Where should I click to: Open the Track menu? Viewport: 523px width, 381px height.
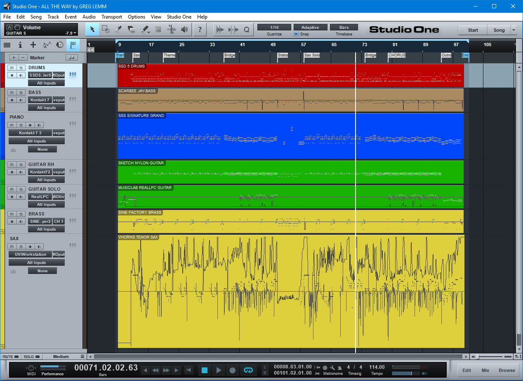(53, 17)
